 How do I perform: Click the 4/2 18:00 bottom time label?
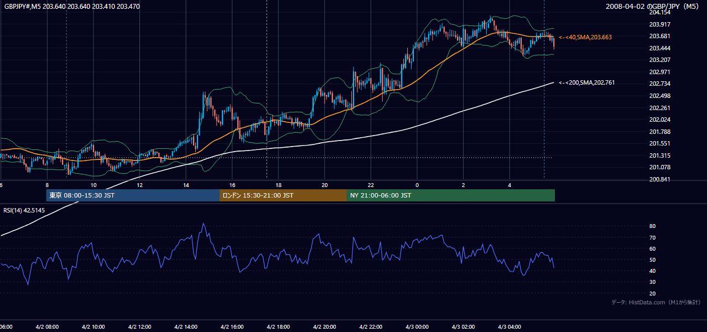click(278, 327)
